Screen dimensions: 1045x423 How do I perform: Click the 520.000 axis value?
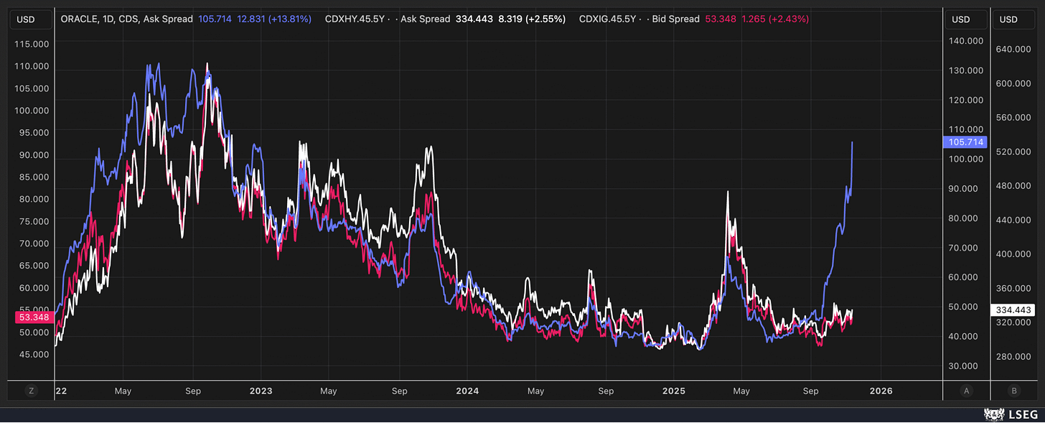point(1014,152)
